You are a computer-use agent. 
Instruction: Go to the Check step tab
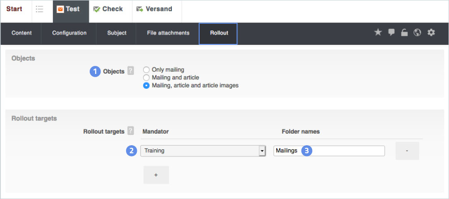click(x=108, y=9)
